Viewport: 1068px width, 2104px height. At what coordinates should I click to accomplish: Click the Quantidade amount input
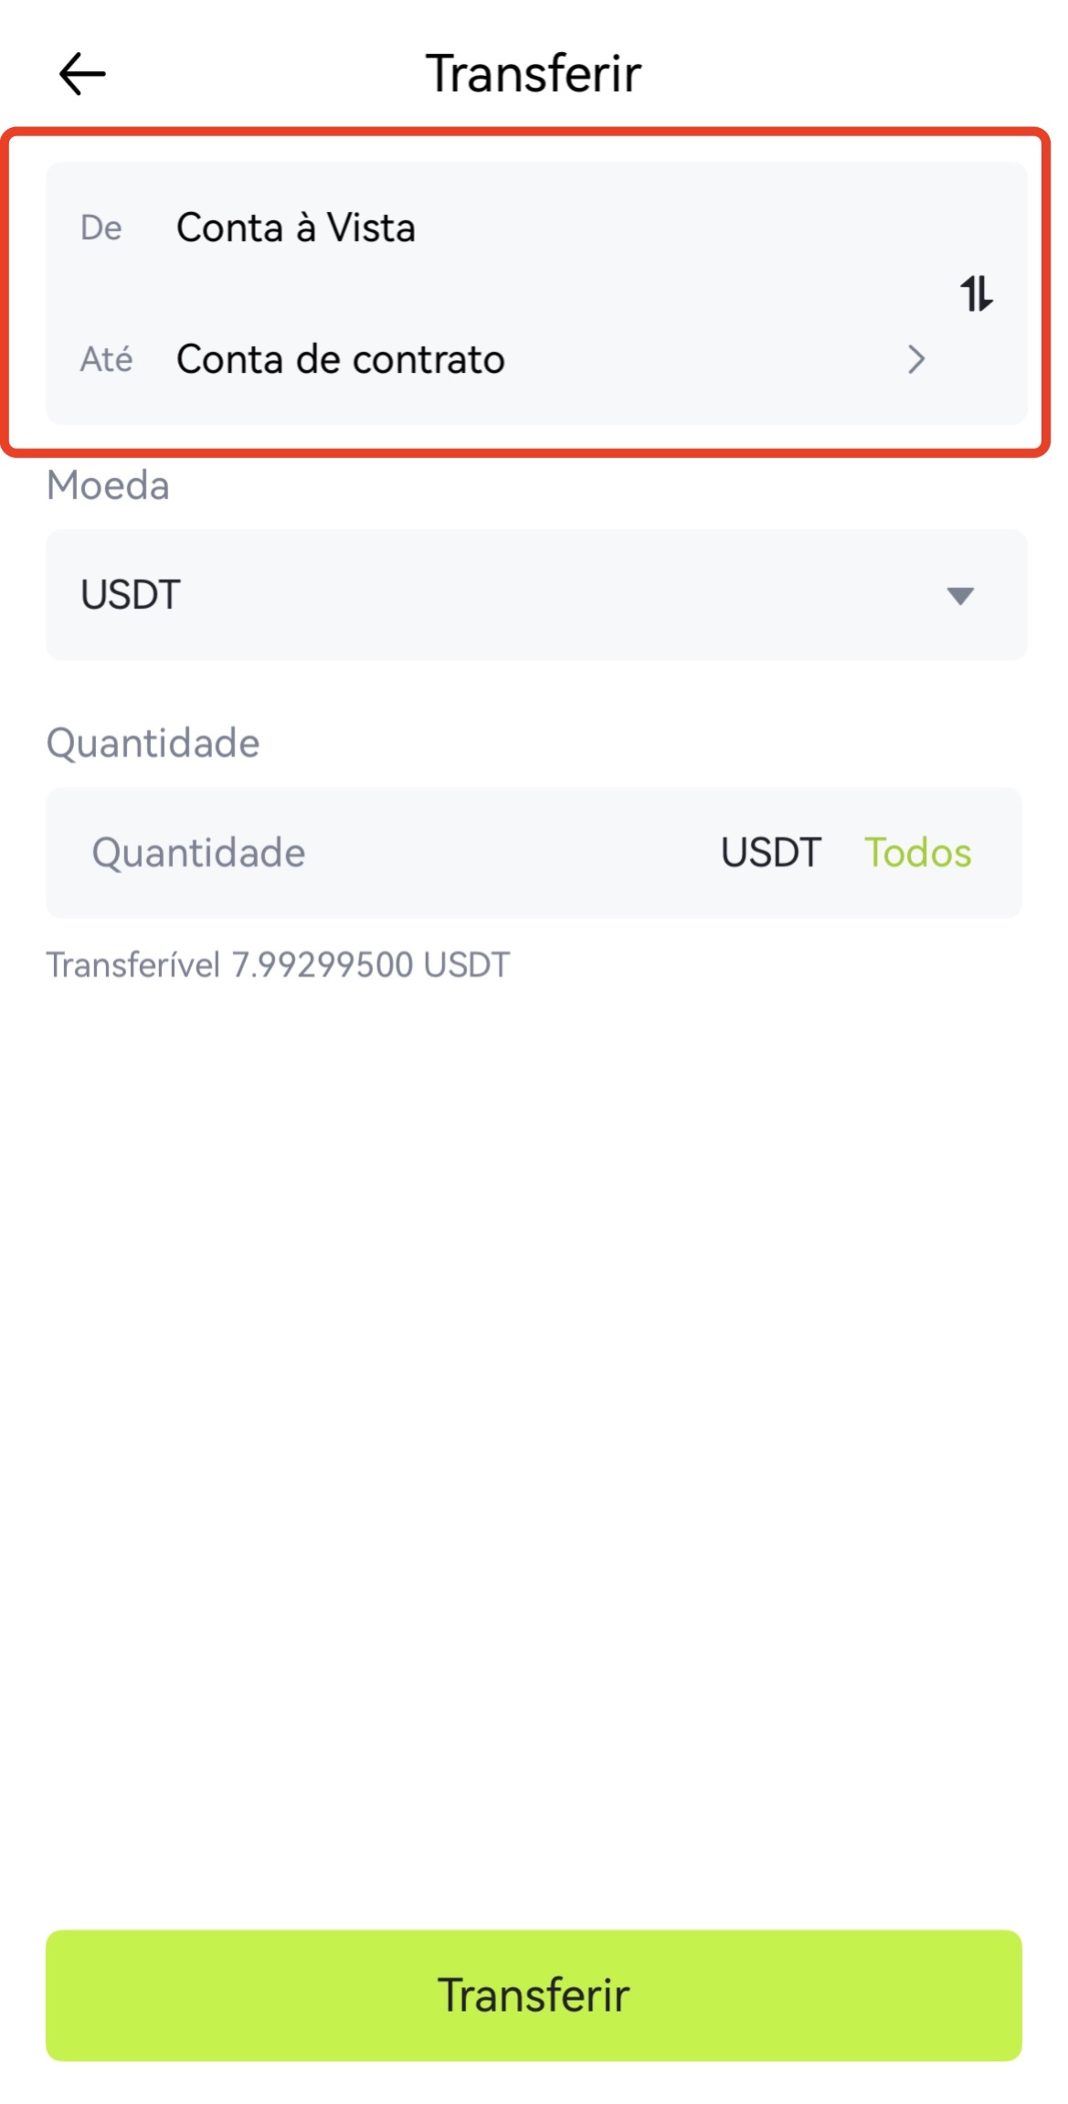pyautogui.click(x=384, y=853)
